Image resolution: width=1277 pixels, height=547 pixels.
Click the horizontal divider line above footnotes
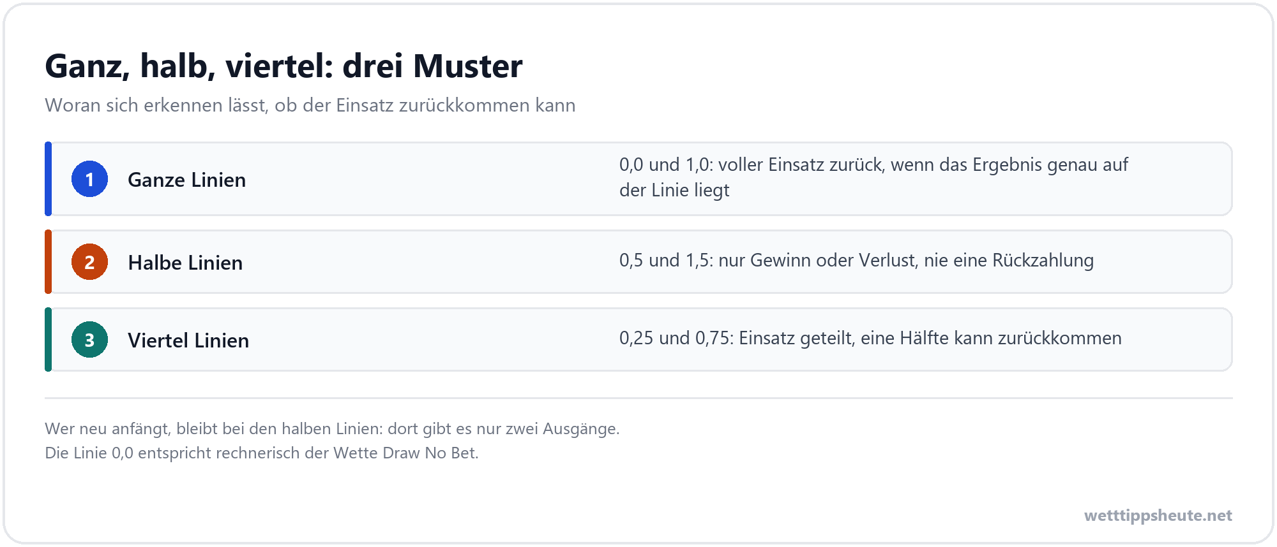point(638,398)
